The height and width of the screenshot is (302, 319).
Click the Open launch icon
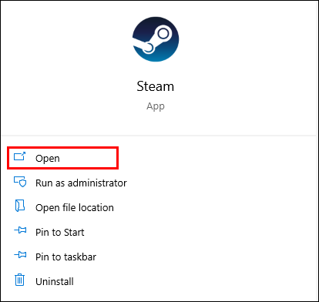click(x=20, y=156)
